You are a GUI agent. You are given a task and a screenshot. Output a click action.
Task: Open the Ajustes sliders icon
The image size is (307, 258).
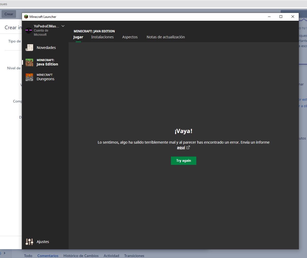pyautogui.click(x=29, y=242)
